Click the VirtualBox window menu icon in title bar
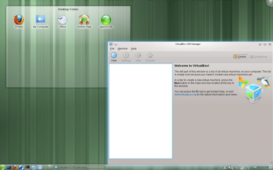Image resolution: width=273 pixels, height=170 pixels. click(111, 44)
